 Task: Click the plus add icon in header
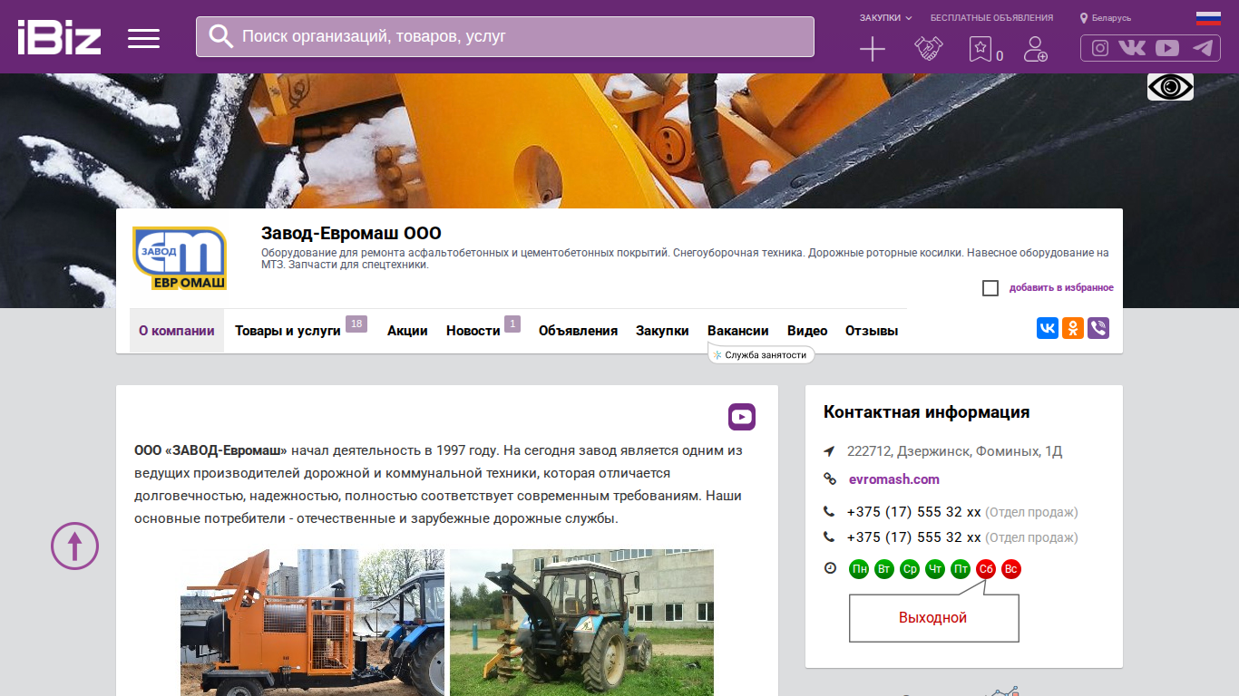pyautogui.click(x=872, y=49)
